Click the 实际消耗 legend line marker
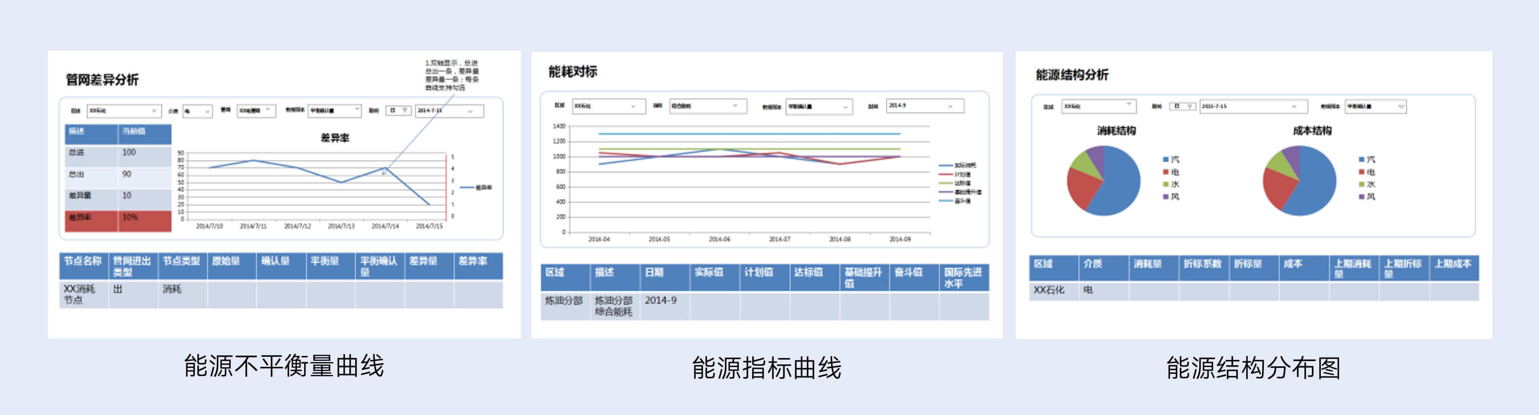 946,165
